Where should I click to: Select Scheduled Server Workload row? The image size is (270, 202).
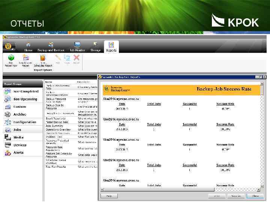(71, 162)
